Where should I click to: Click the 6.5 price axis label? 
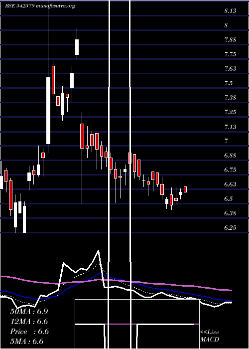point(229,199)
